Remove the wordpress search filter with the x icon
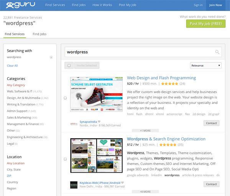 (51, 57)
